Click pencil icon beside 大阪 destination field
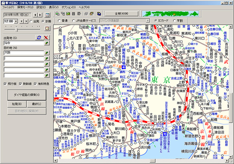This screenshot has width=234, height=164. 47,53
